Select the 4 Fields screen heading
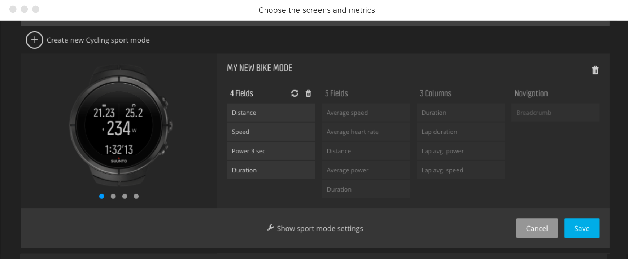Screen dimensions: 628x259 (x=241, y=93)
